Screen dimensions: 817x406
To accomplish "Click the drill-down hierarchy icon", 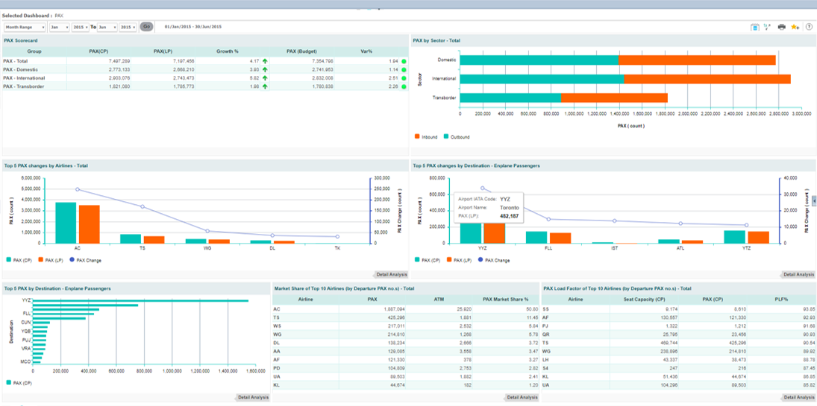I will coord(767,27).
